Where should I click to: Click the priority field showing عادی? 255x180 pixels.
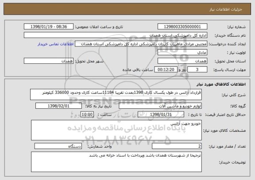[x=182, y=53]
